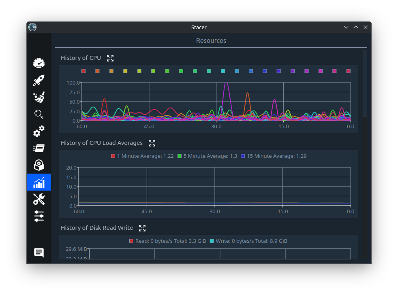
Task: Open the Processes page in sidebar
Action: pos(39,148)
